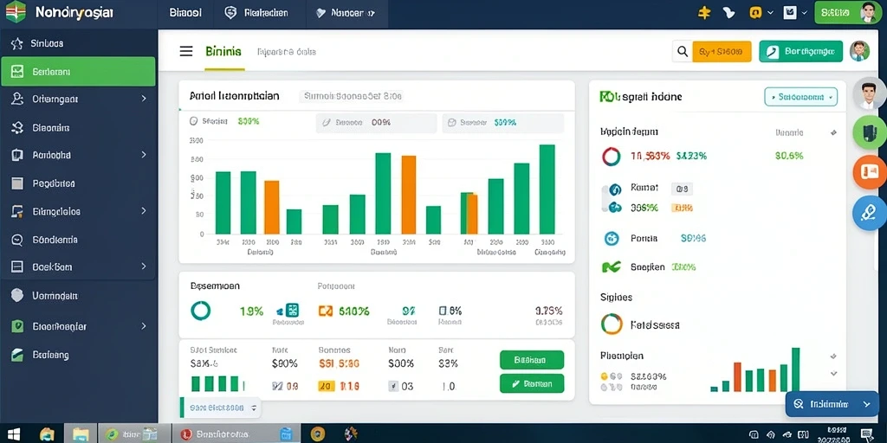Select the Riehadten top navigation tab
887x443 pixels.
tap(257, 13)
